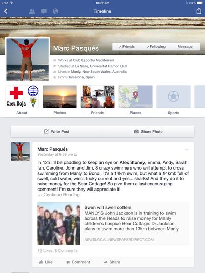The image size is (205, 273).
Task: Expand post with Continue Reading
Action: tap(61, 195)
